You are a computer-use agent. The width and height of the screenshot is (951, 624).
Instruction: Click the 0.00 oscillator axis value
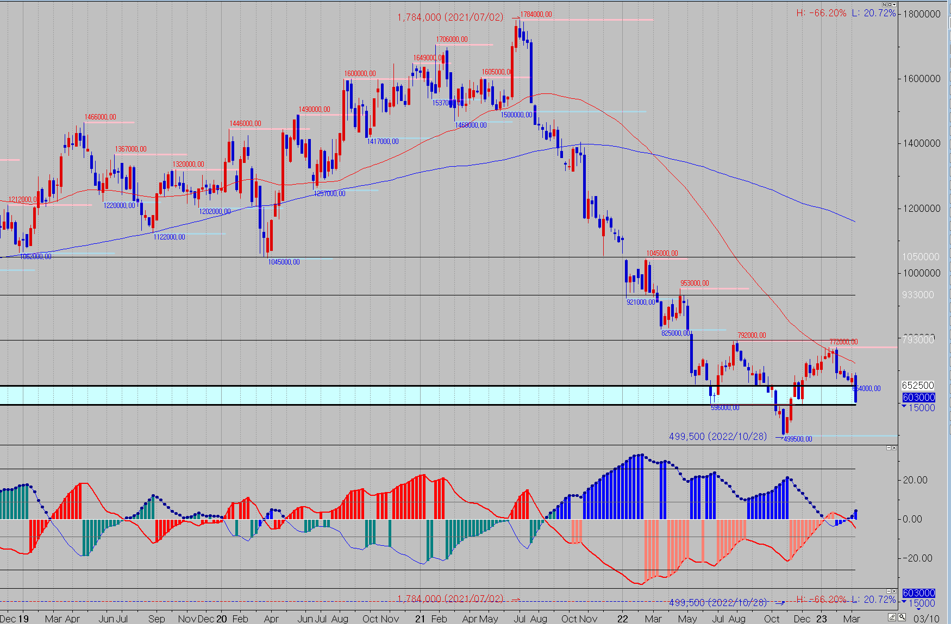coord(912,519)
